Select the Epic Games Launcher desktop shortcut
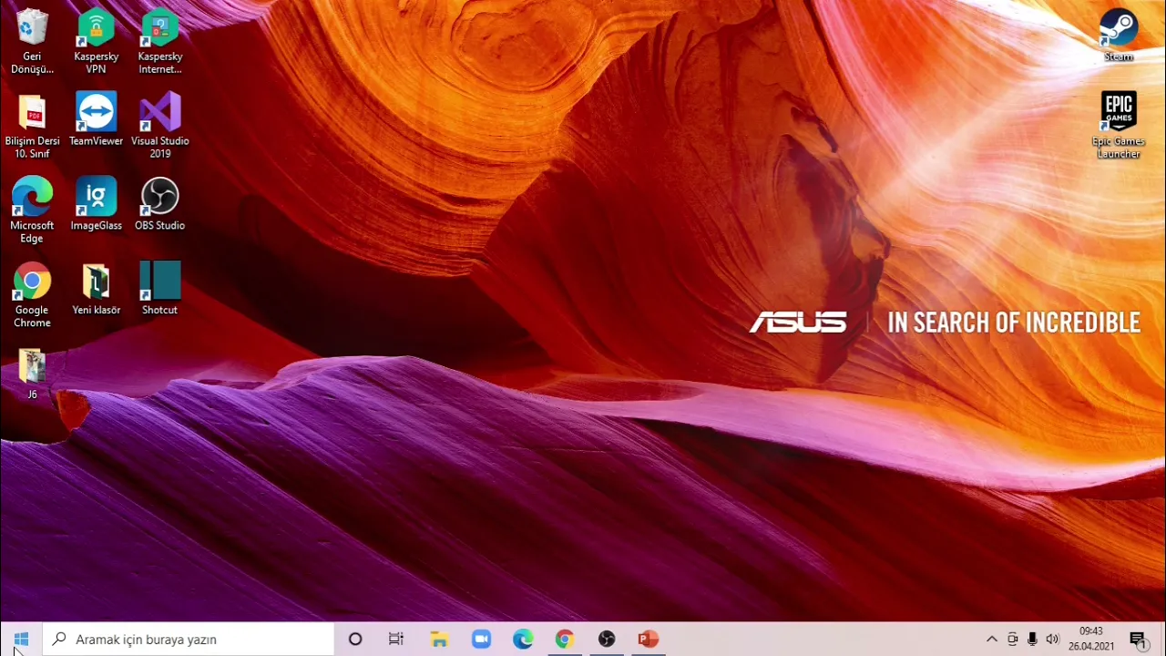The image size is (1166, 656). click(x=1119, y=126)
